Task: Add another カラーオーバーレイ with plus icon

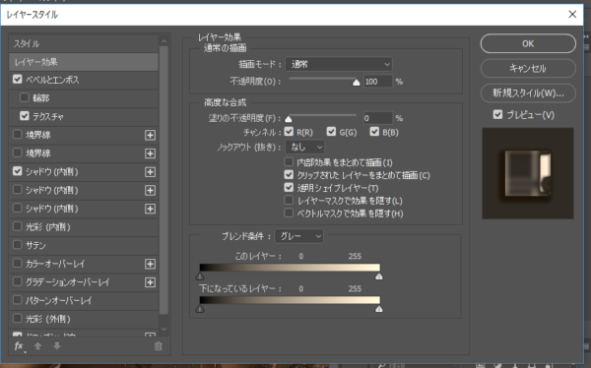Action: [150, 264]
